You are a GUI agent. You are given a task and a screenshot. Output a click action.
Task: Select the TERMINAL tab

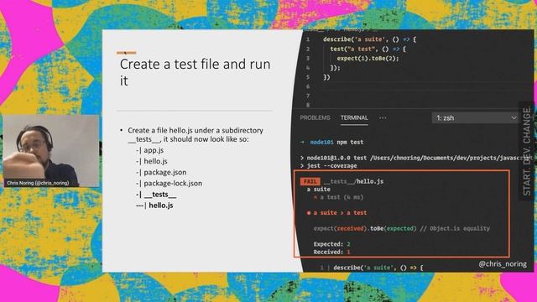click(x=354, y=117)
